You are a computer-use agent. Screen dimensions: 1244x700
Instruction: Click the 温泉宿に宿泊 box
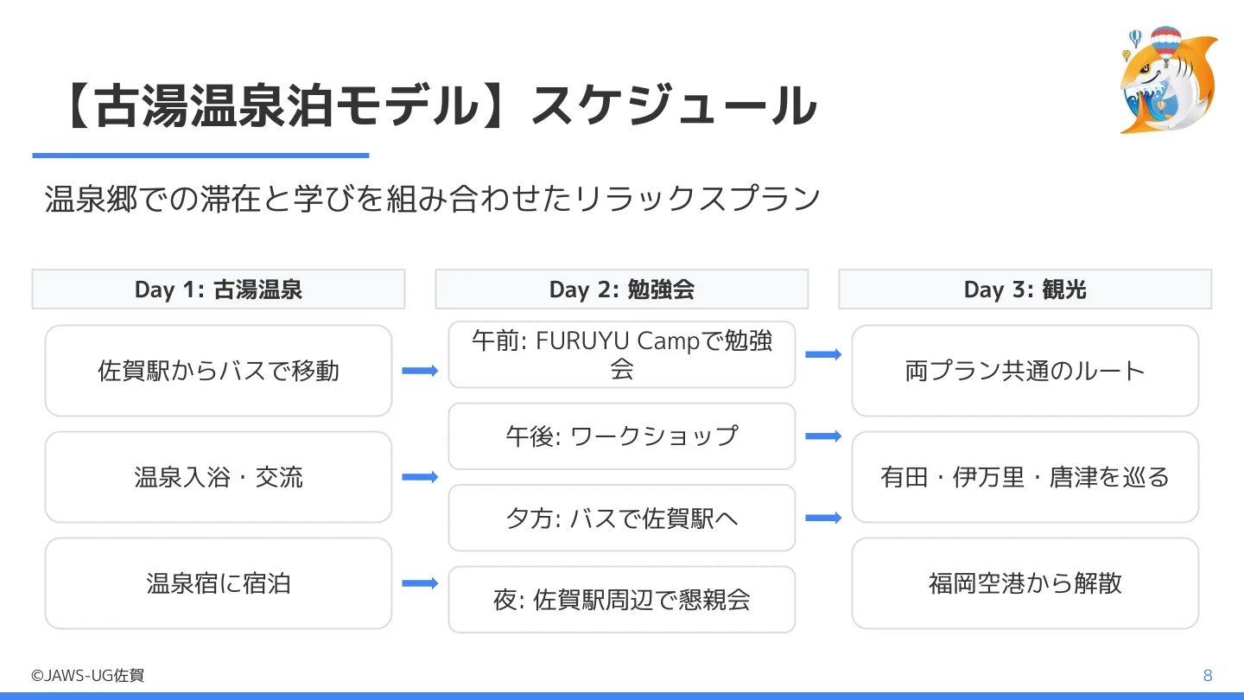[219, 583]
